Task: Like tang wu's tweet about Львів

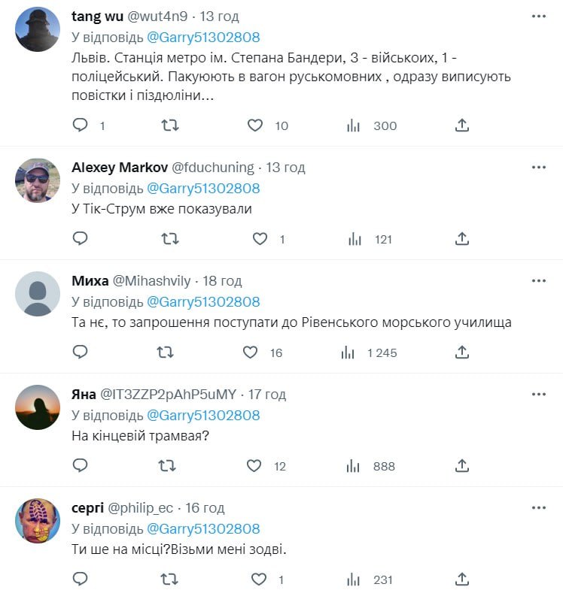Action: click(x=255, y=126)
